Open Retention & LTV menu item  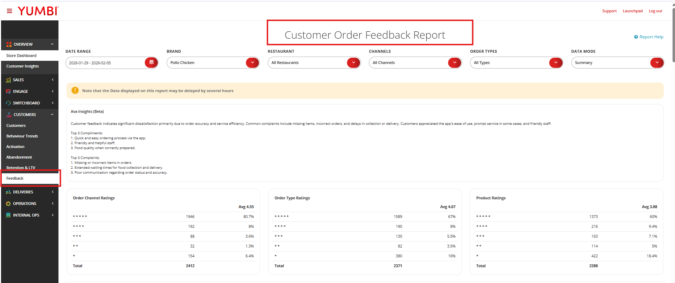tap(21, 168)
